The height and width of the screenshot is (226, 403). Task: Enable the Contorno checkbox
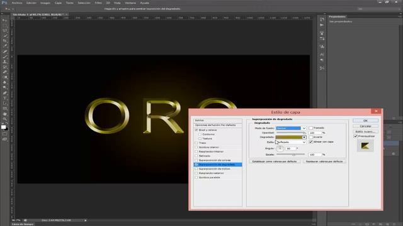200,134
